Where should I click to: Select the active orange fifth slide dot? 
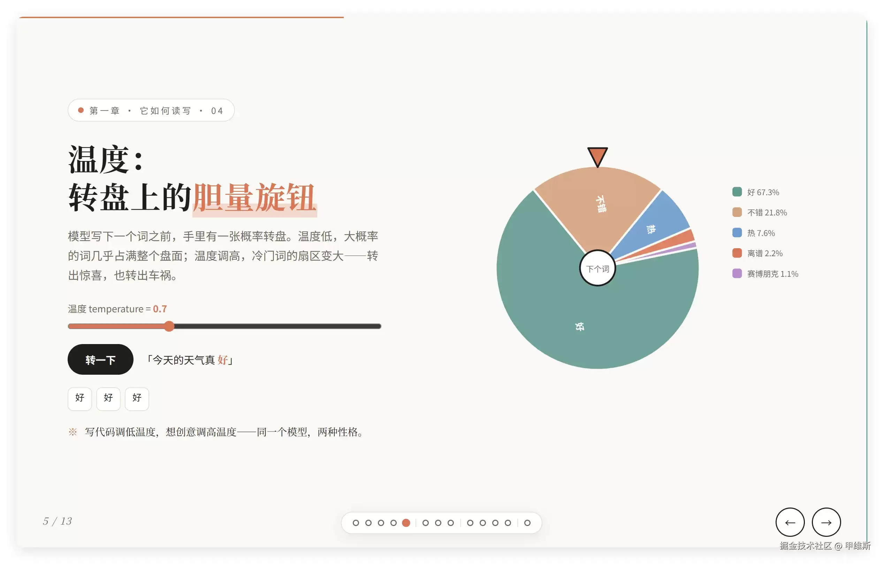(x=406, y=523)
